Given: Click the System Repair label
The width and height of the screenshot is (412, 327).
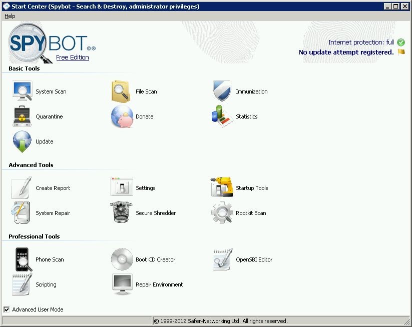Looking at the screenshot, I should coord(53,213).
